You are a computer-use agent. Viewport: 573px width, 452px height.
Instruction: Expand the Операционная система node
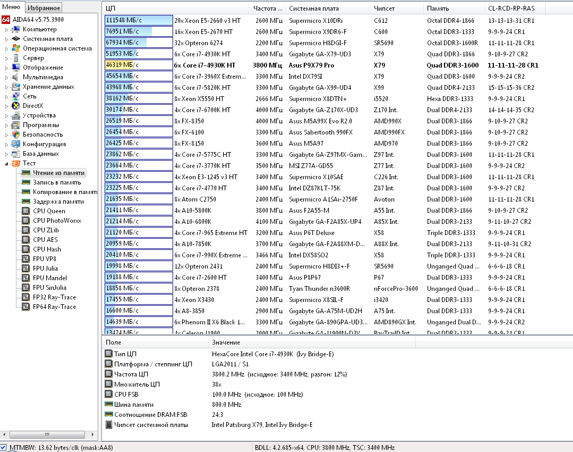(x=6, y=49)
